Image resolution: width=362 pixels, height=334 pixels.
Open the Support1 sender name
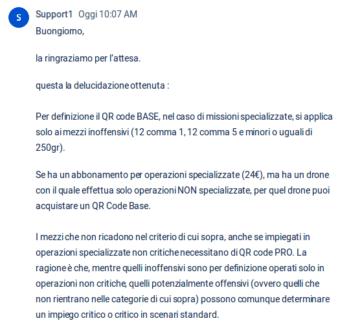54,14
